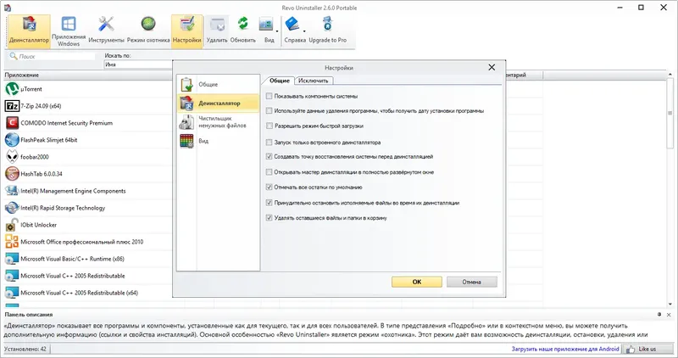This screenshot has width=678, height=358.
Task: Select the 7-Zip 24.09 (x64) icon
Action: pos(12,106)
